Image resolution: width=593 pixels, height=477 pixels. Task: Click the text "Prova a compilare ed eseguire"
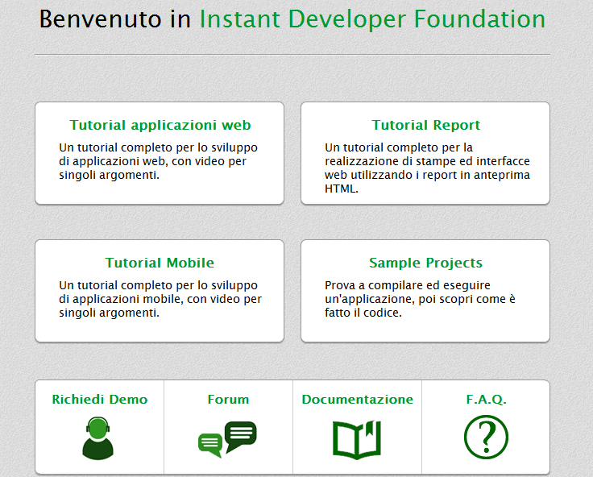coord(408,285)
